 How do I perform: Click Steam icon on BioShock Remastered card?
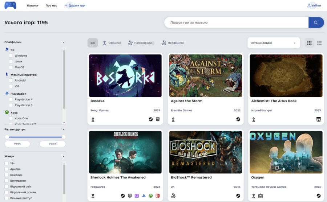pos(238,196)
